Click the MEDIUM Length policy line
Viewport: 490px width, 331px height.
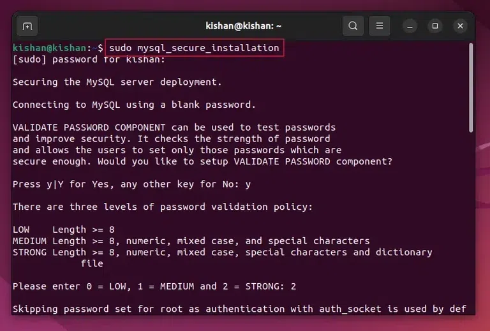click(x=191, y=240)
